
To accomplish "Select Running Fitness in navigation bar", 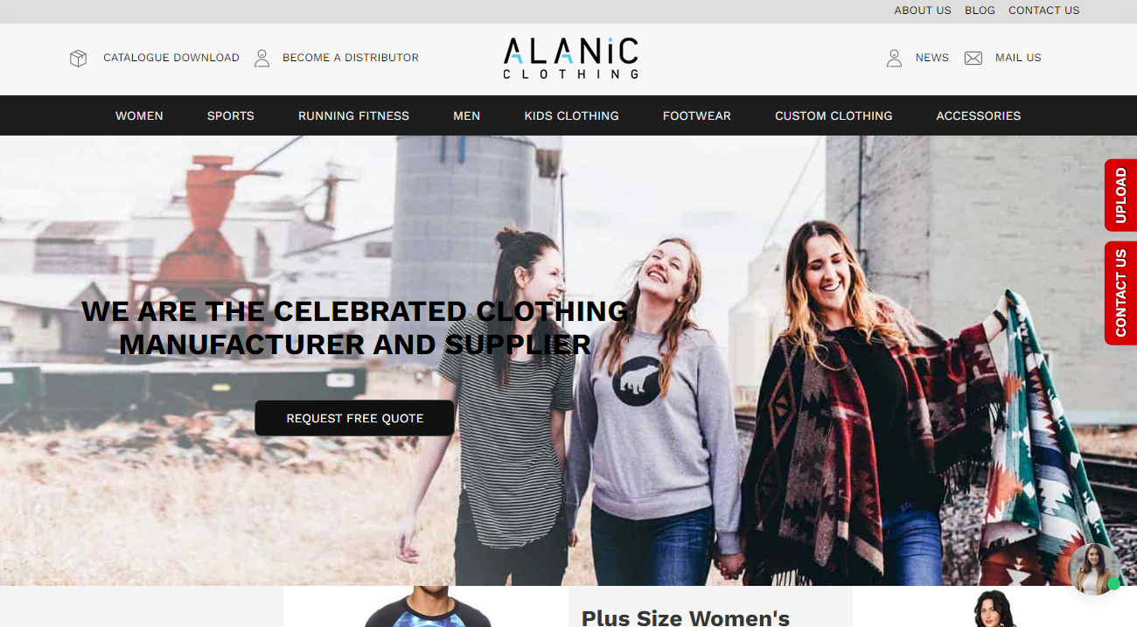I will (x=353, y=115).
